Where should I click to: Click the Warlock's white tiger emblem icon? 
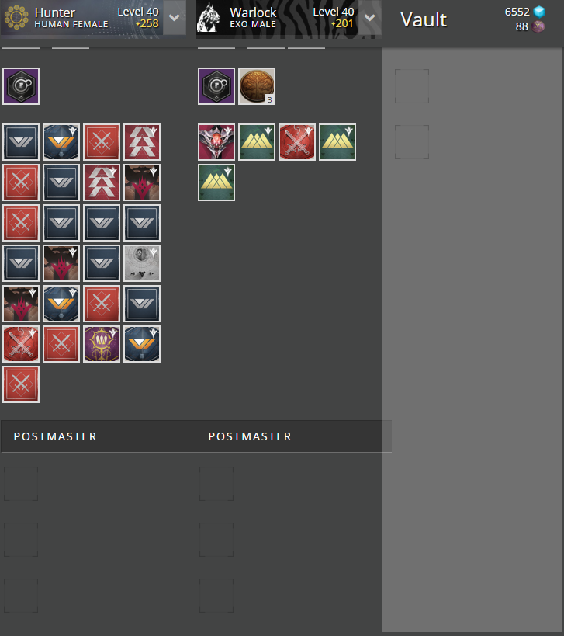click(209, 17)
